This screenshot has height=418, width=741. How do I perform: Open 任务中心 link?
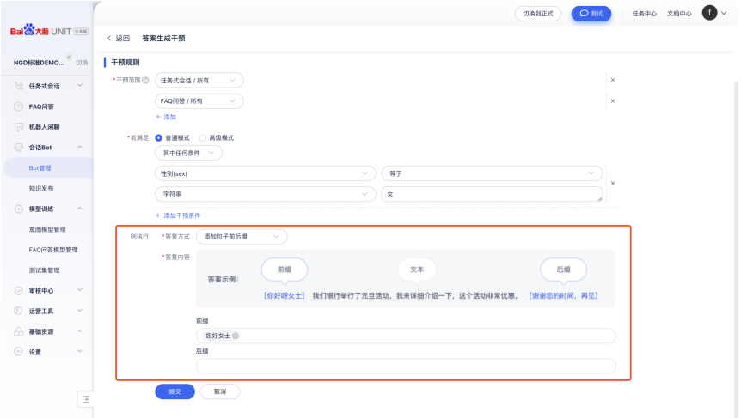(645, 14)
